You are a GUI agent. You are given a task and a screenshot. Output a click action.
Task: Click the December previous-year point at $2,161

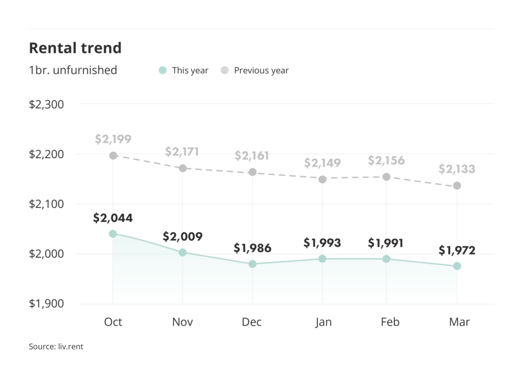(252, 173)
